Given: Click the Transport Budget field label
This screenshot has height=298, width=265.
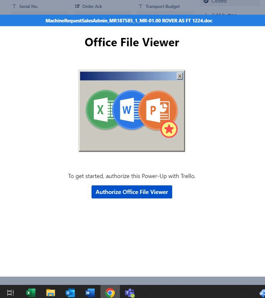Looking at the screenshot, I should pyautogui.click(x=162, y=6).
